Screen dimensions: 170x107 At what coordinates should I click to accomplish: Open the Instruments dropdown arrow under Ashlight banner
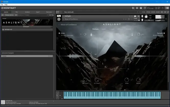coord(52,27)
